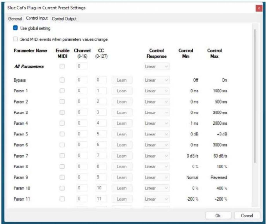Toggle Enable MIDI for Param 4
This screenshot has height=224, width=266.
[62, 123]
